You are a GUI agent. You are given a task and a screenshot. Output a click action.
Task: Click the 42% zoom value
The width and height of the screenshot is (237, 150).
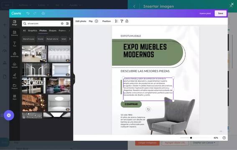tap(216, 137)
